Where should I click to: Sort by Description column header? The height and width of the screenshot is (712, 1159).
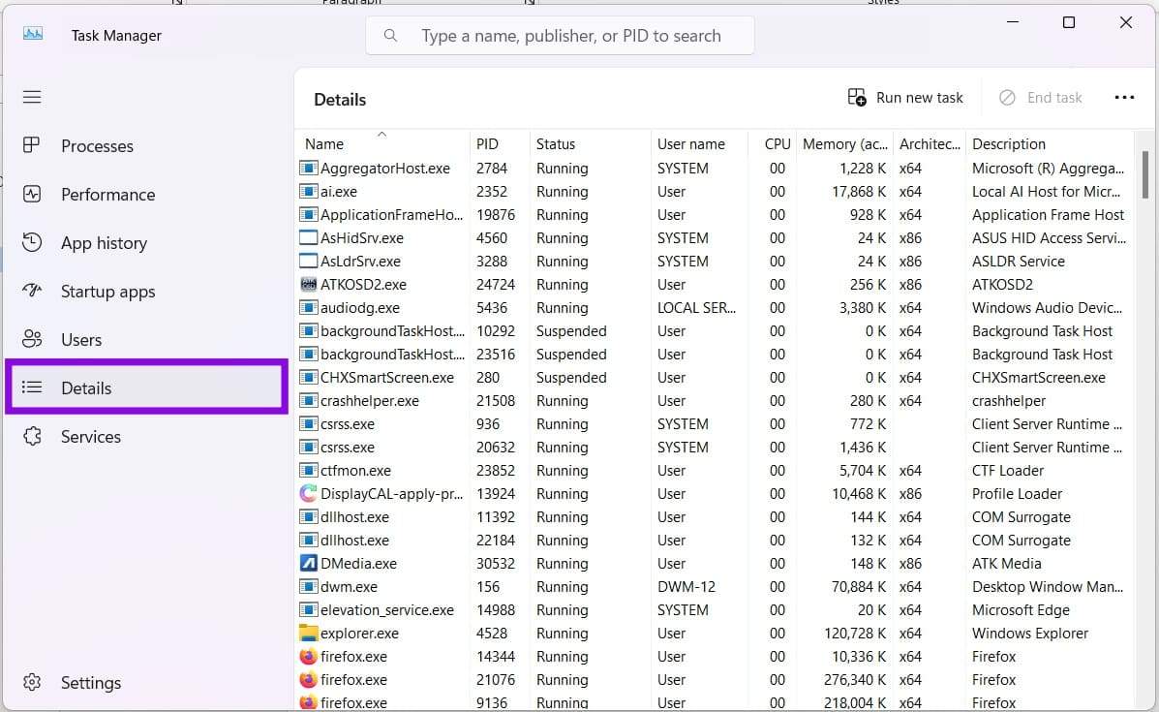coord(1050,143)
